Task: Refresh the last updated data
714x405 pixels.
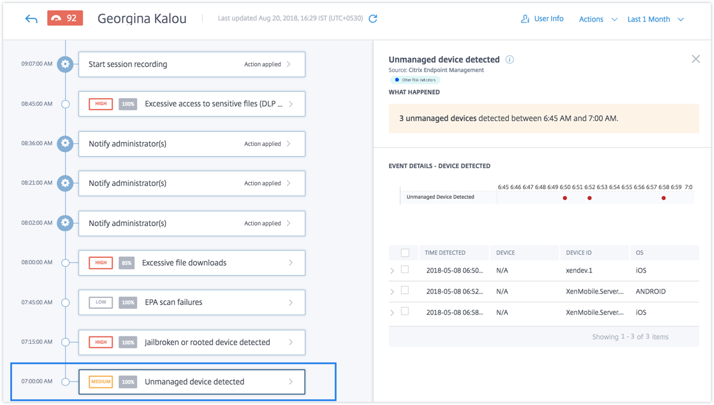Action: tap(373, 18)
